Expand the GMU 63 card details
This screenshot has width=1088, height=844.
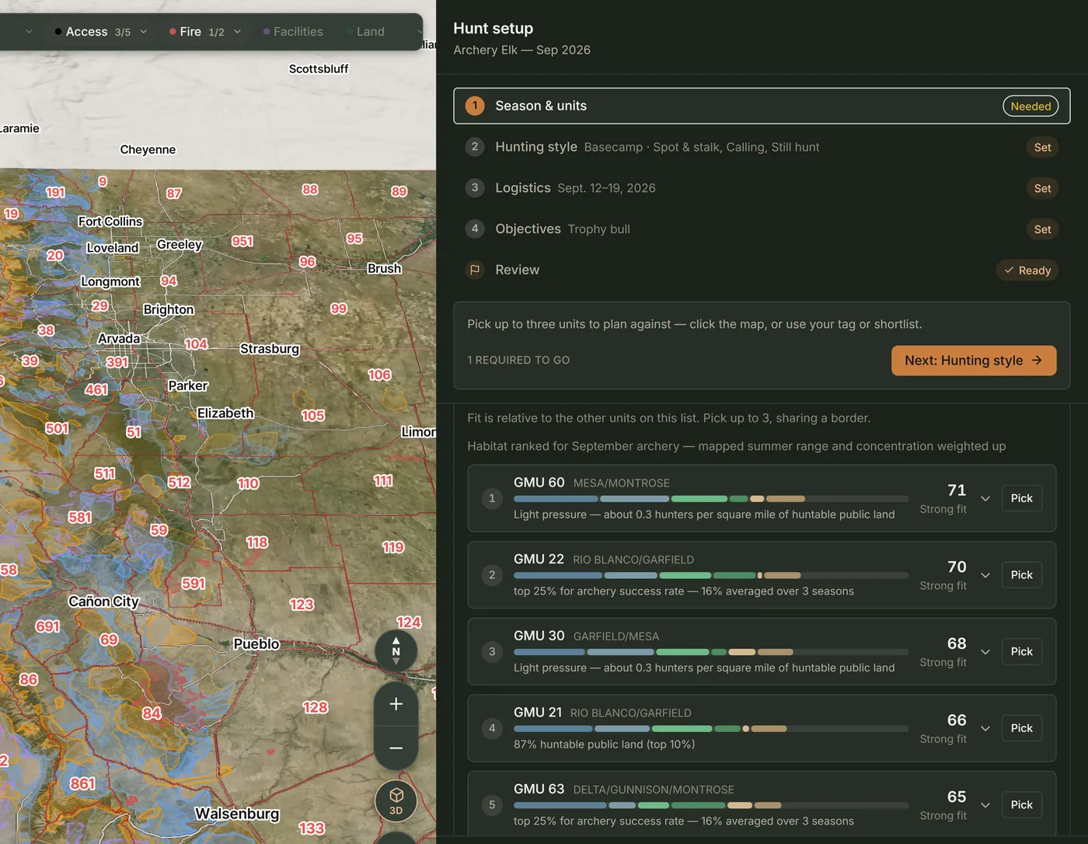(985, 805)
